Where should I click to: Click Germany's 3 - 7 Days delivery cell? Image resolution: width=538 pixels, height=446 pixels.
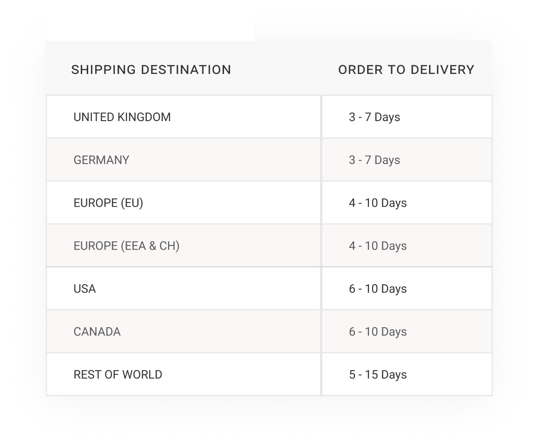(x=407, y=160)
